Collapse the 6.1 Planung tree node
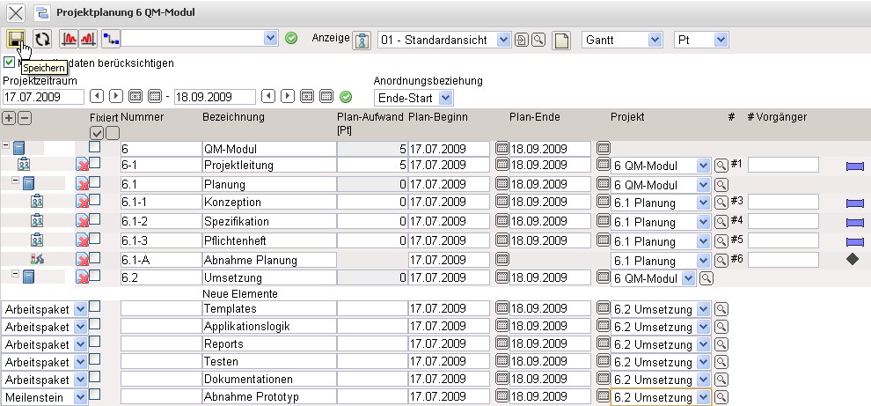 click(x=15, y=182)
